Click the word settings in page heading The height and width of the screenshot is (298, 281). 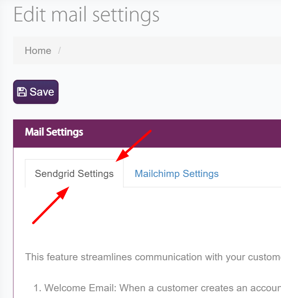(126, 15)
